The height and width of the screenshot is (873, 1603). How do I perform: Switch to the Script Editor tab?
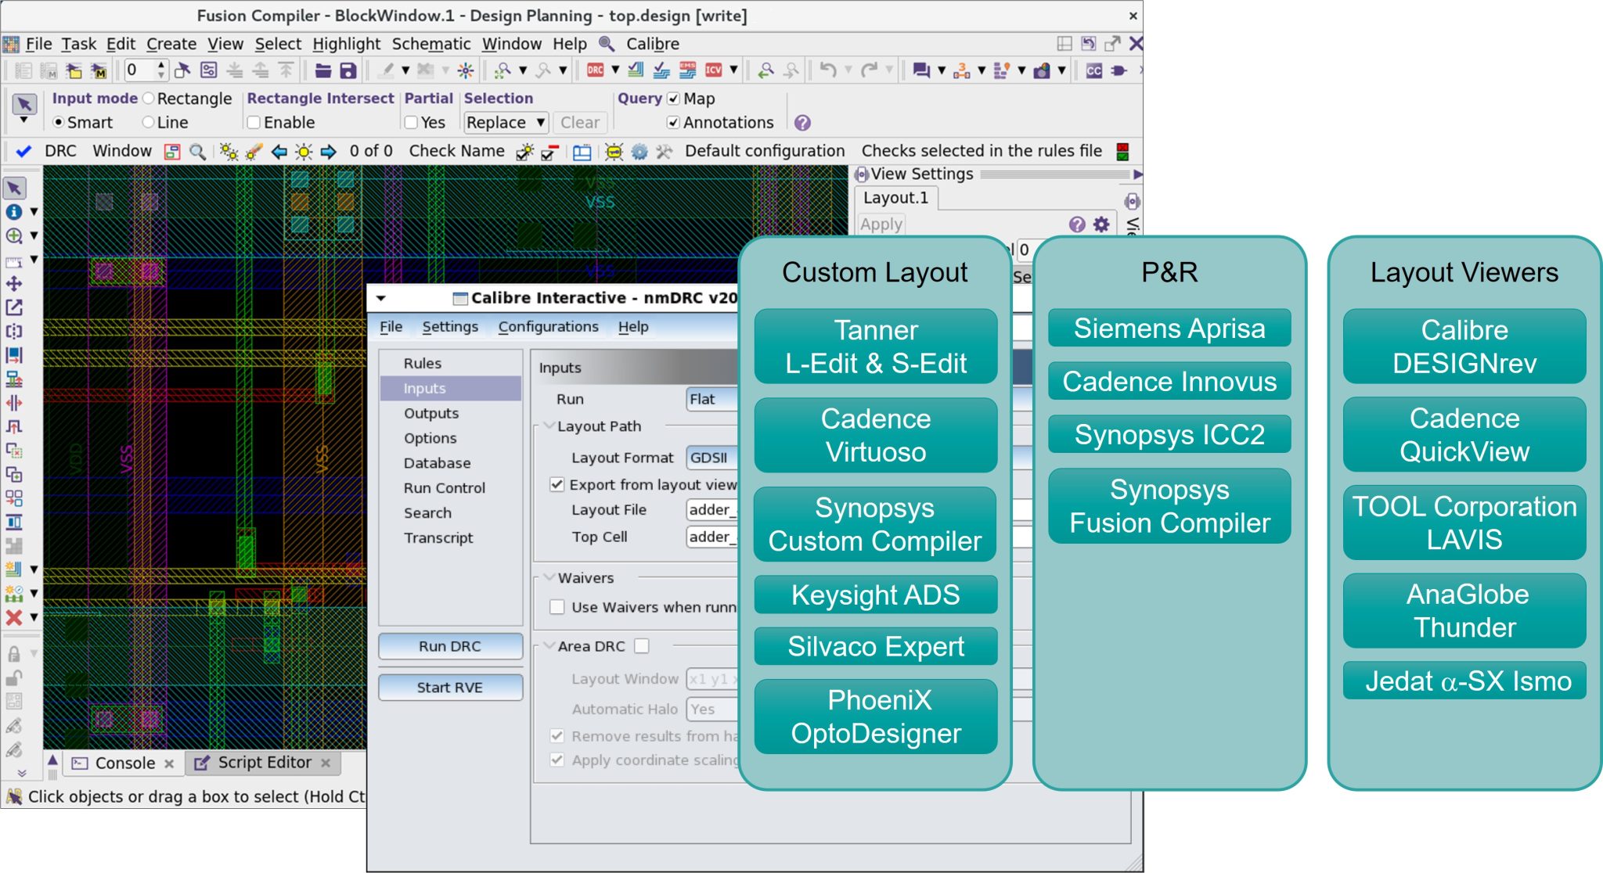pyautogui.click(x=264, y=763)
